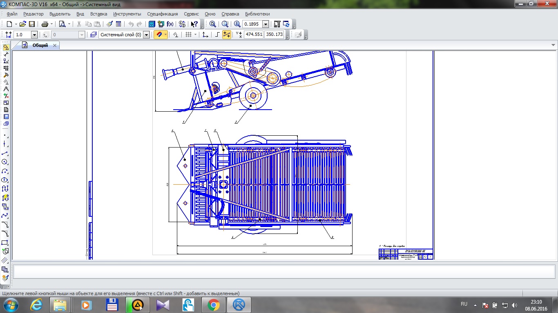Image resolution: width=558 pixels, height=313 pixels.
Task: Open the Файл menu
Action: 12,14
